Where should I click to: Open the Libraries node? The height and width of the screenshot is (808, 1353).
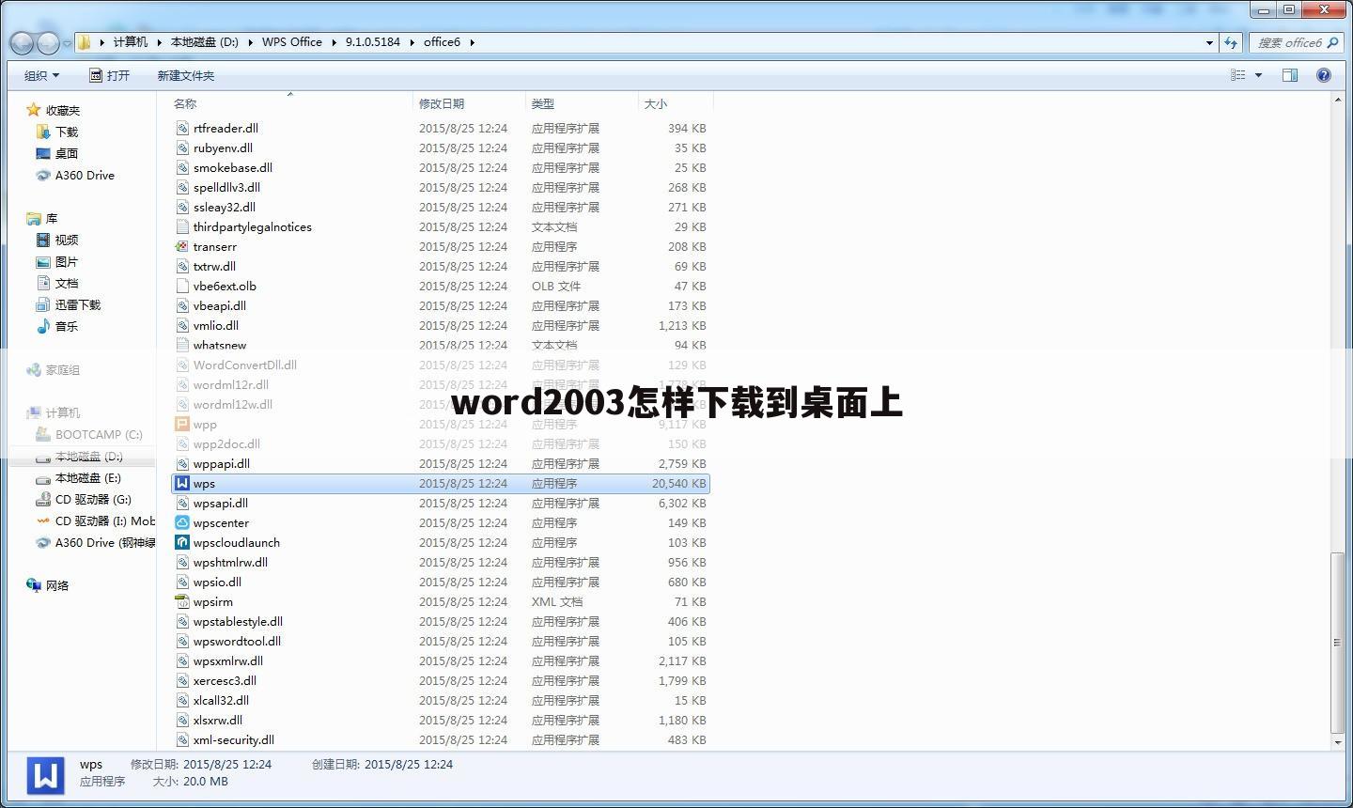[41, 218]
